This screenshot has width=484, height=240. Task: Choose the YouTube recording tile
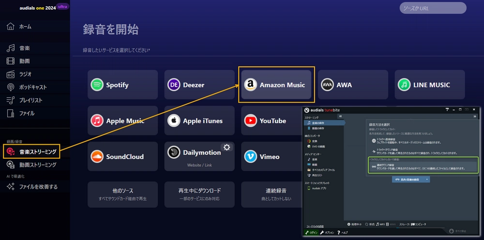[272, 120]
